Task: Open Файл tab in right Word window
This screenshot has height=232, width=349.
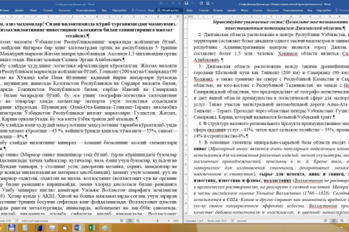Action: (190, 10)
